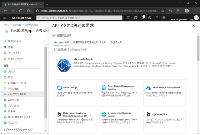Click the left menu scroll-down arrow

pyautogui.click(x=46, y=130)
